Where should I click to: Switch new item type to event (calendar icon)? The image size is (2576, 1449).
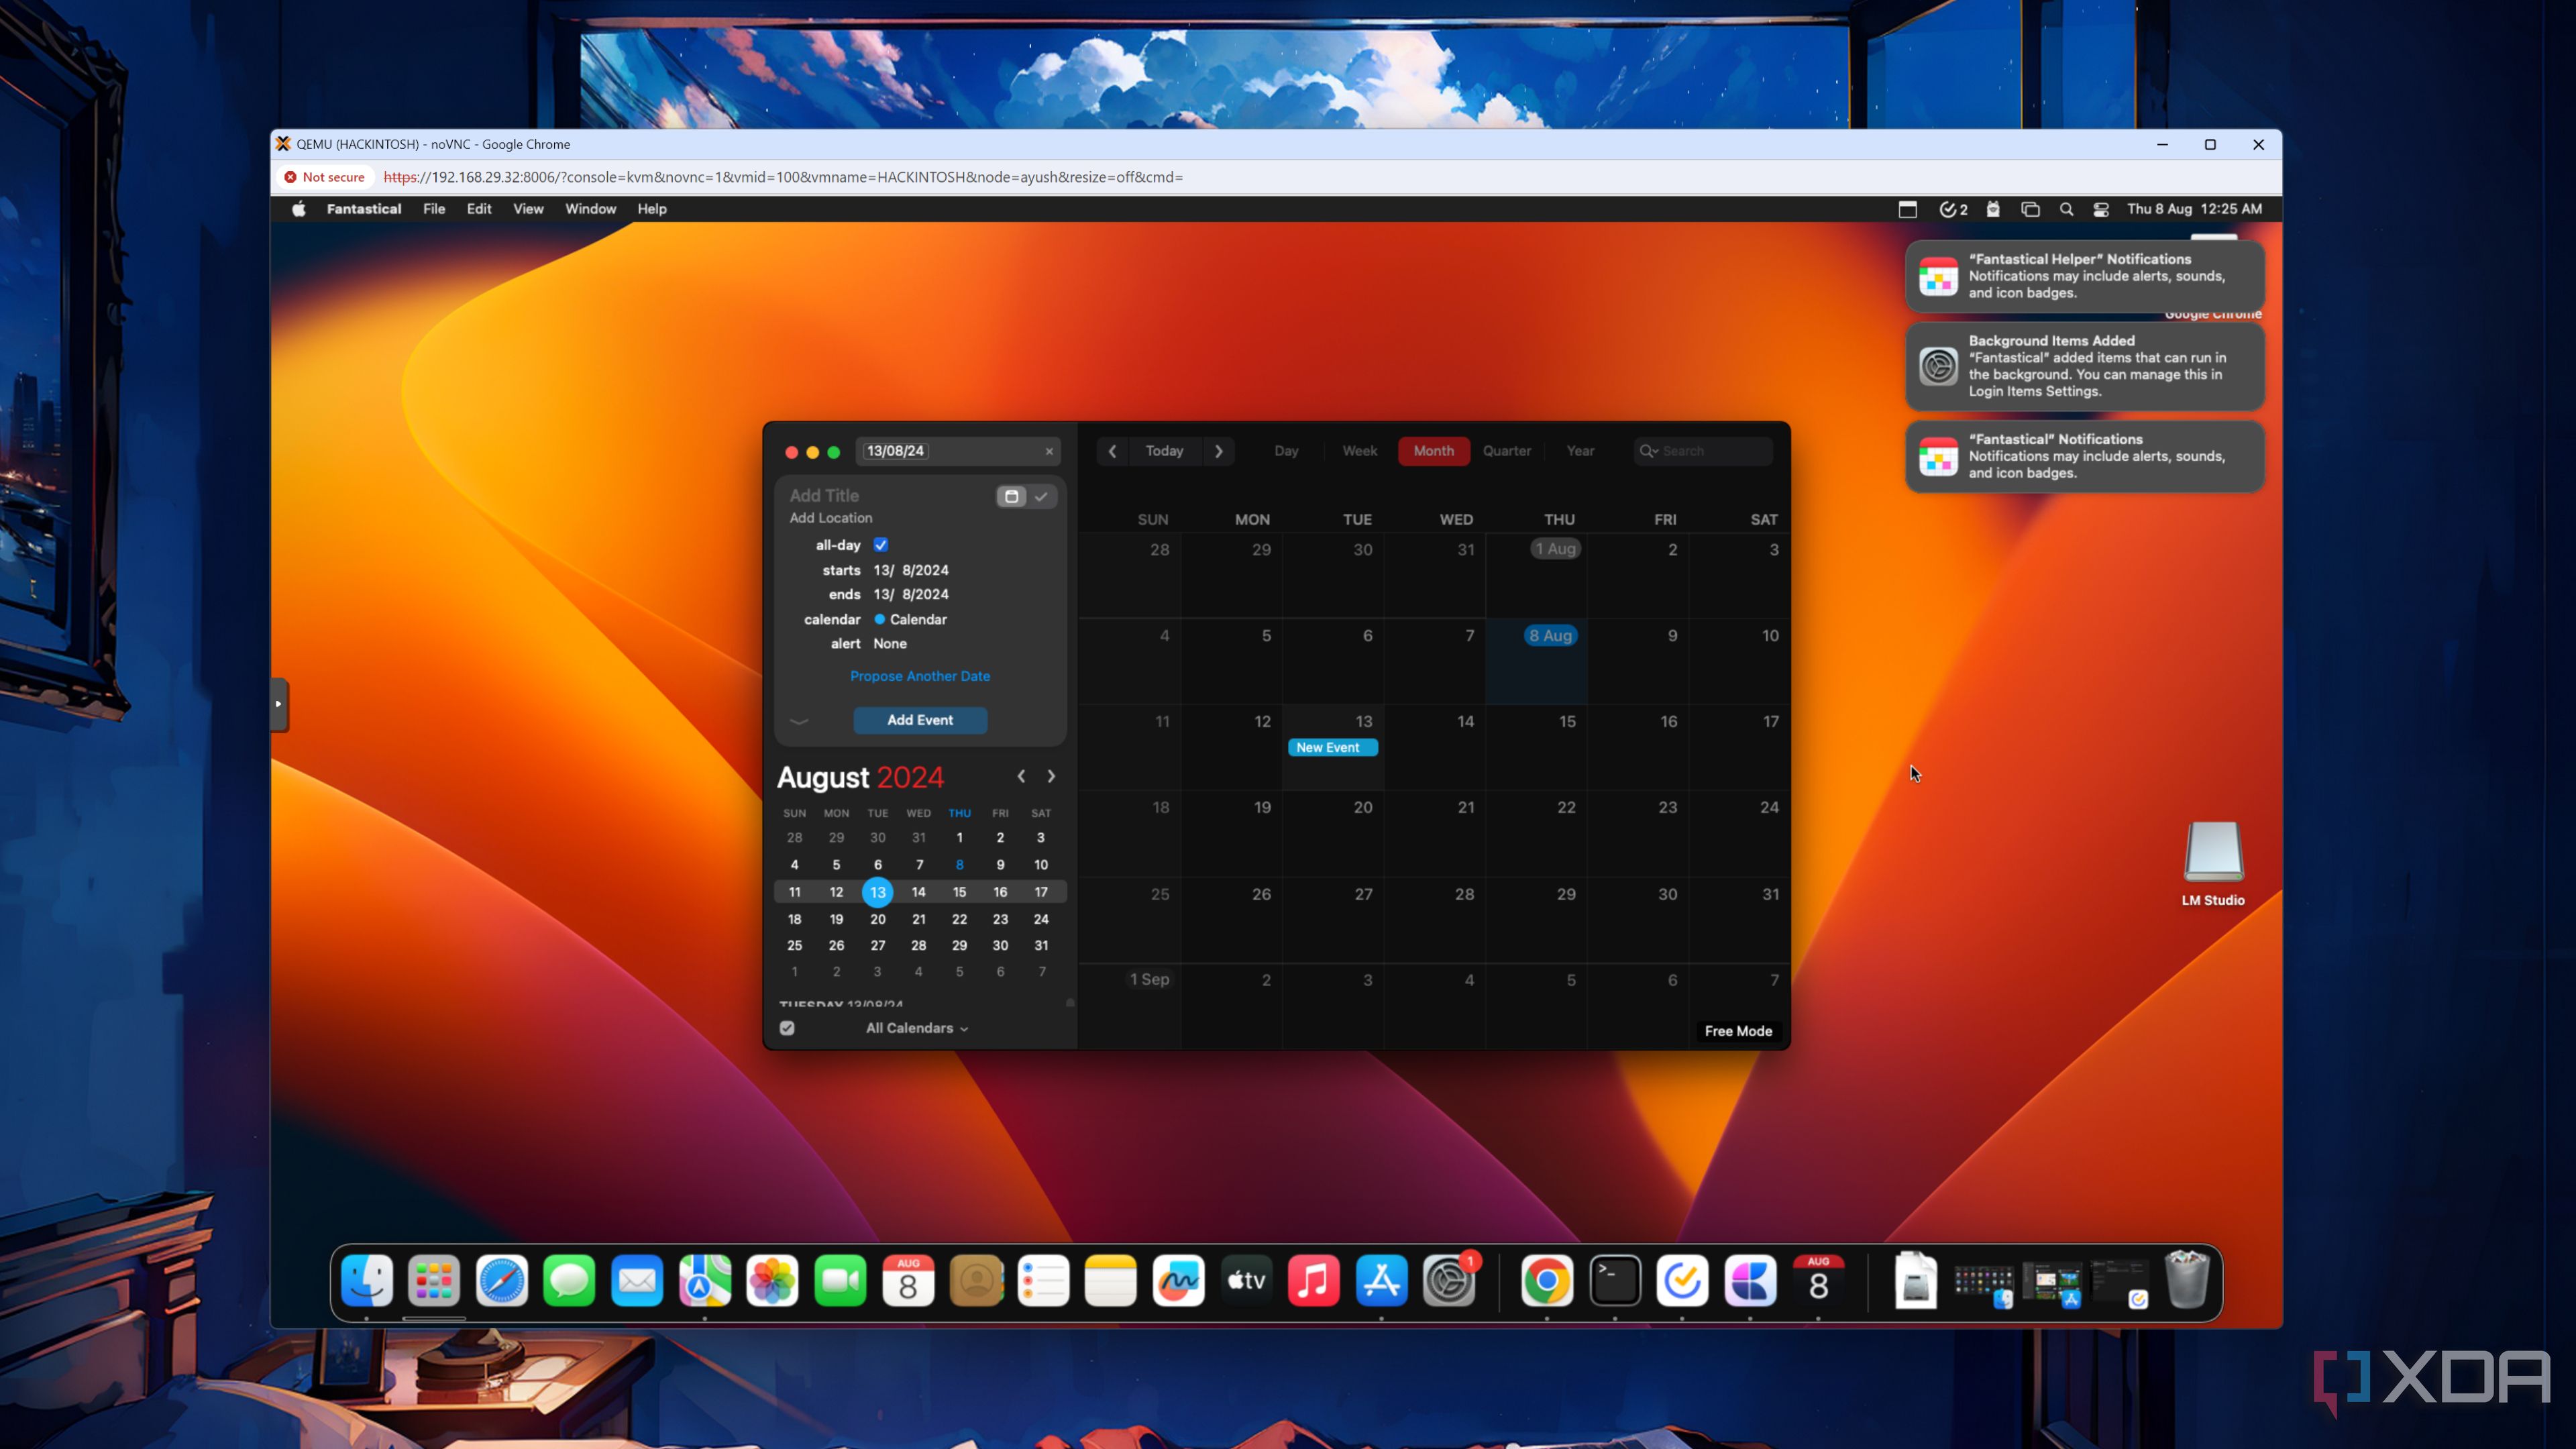click(x=1011, y=496)
